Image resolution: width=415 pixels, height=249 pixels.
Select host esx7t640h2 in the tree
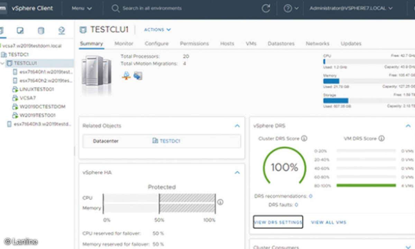pos(46,81)
